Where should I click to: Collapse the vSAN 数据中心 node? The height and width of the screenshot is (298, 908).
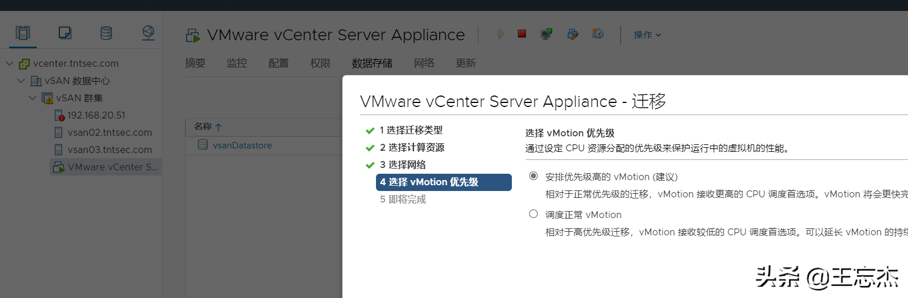point(21,81)
